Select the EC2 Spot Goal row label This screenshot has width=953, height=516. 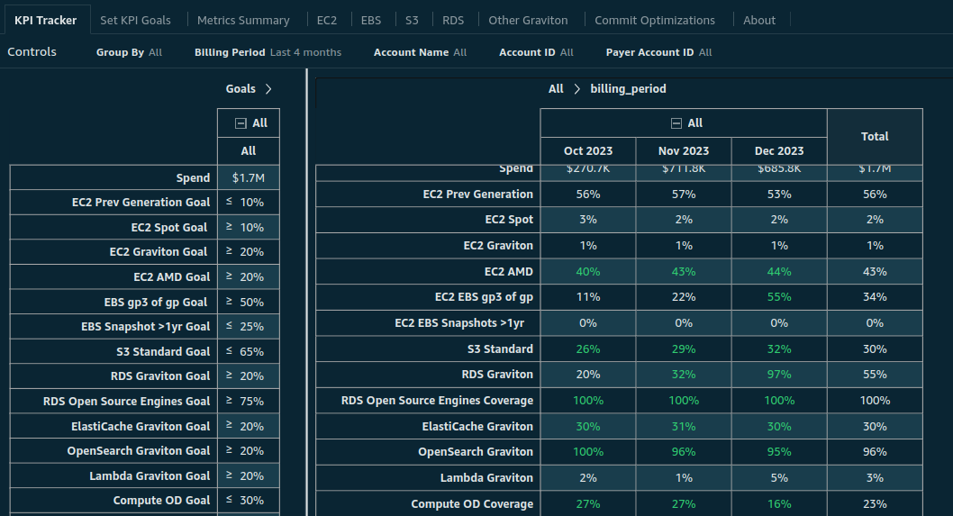click(x=170, y=228)
